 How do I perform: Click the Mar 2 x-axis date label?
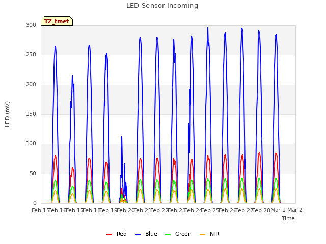pyautogui.click(x=295, y=210)
